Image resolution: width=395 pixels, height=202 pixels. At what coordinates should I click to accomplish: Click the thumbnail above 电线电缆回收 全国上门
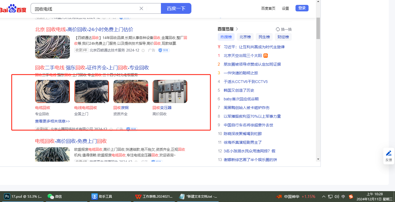click(92, 91)
